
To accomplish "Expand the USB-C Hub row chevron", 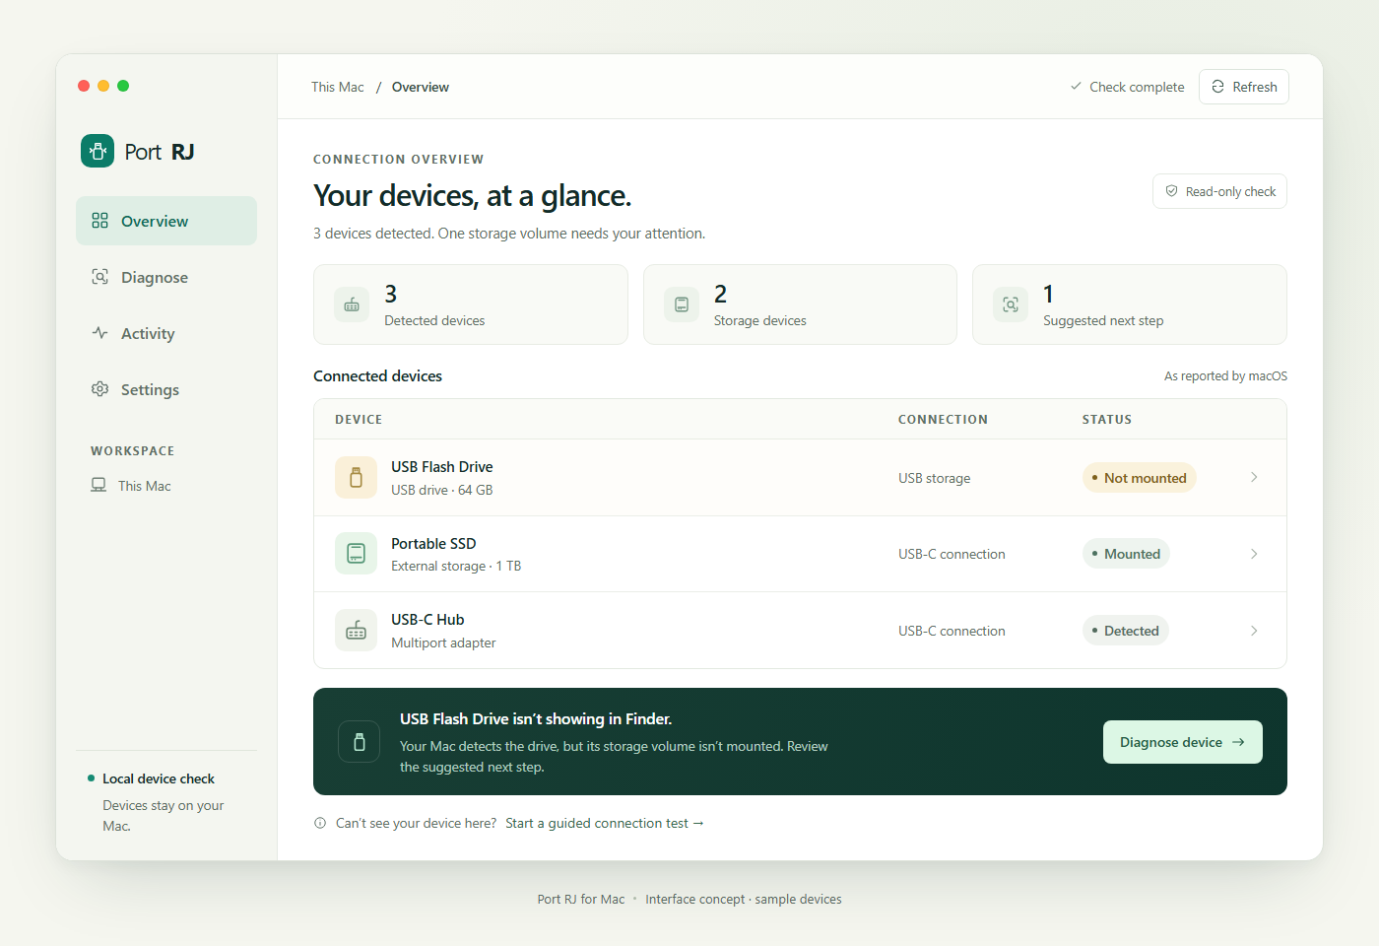I will (x=1254, y=631).
